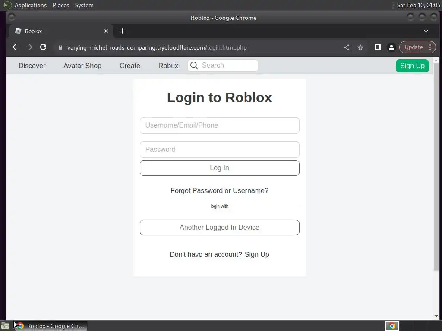This screenshot has height=331, width=442.
Task: Click the magnifier icon in Search box
Action: click(x=194, y=66)
